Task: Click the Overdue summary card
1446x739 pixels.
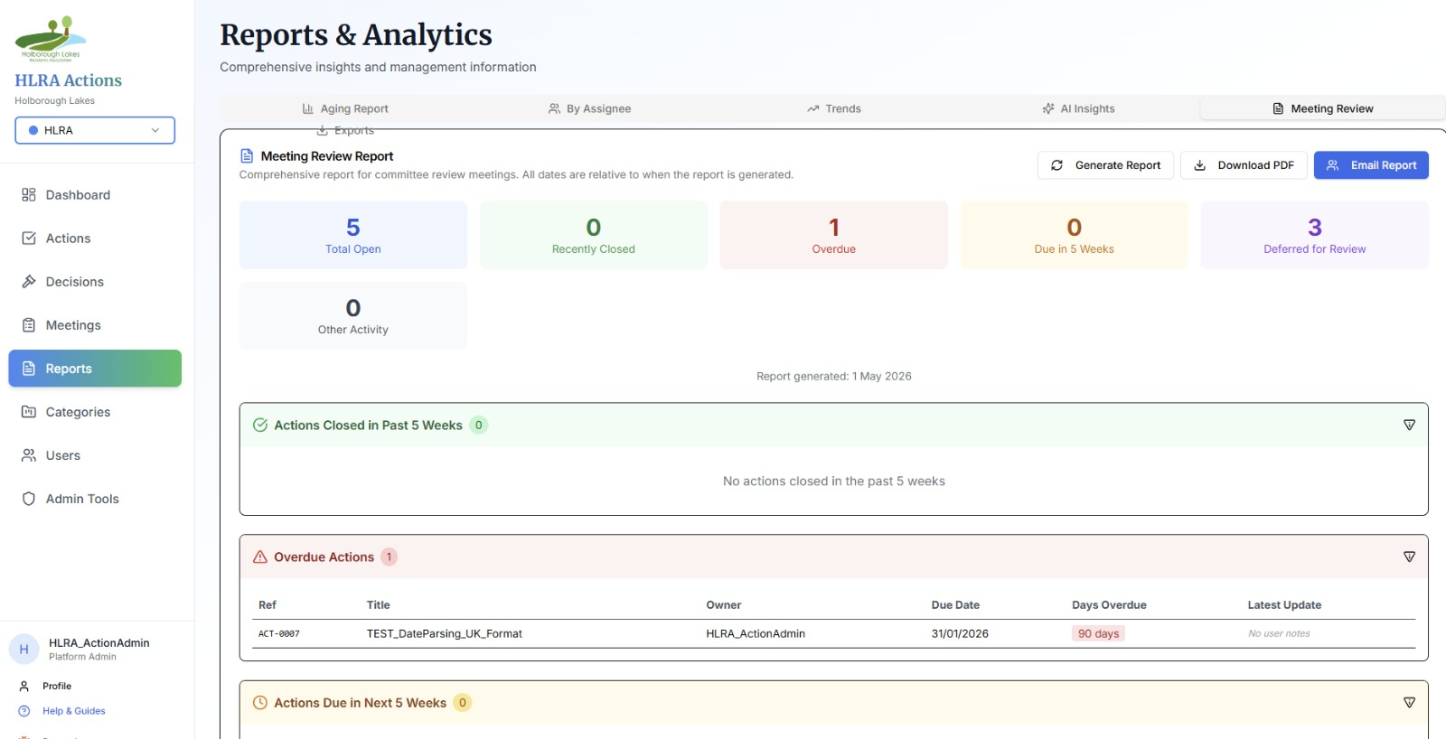Action: click(834, 235)
